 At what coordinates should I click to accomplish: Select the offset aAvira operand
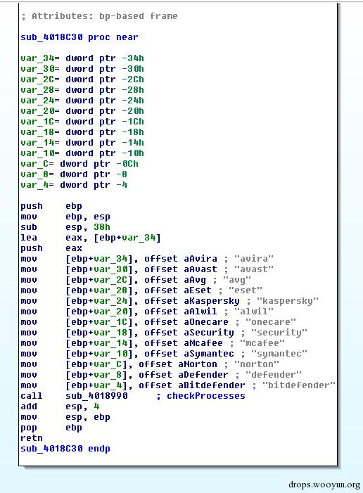click(x=181, y=258)
